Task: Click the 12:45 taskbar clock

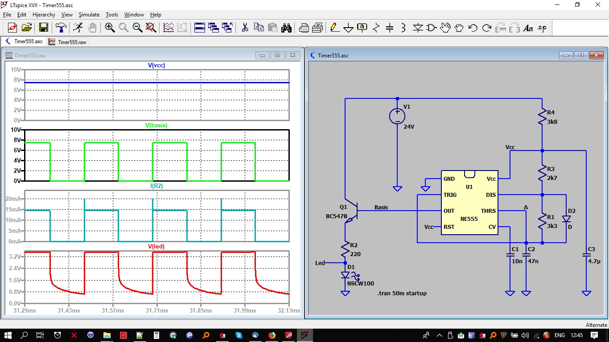Action: point(576,335)
